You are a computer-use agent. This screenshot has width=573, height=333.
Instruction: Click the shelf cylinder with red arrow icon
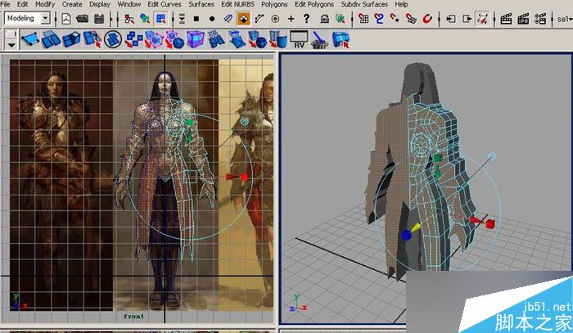pos(278,39)
